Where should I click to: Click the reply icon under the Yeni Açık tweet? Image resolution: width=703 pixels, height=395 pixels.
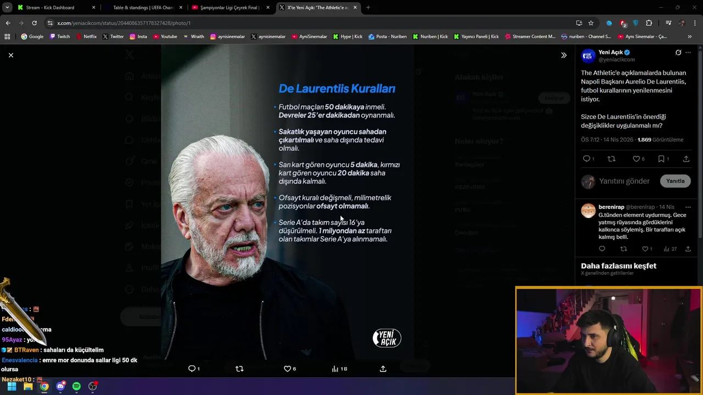(x=587, y=159)
